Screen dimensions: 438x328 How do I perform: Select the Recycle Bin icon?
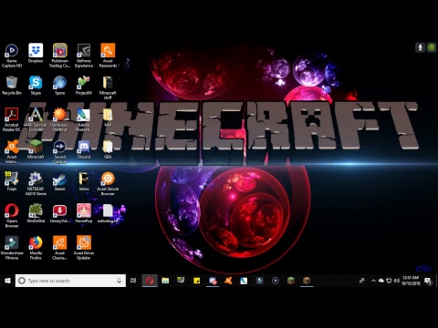pos(12,86)
